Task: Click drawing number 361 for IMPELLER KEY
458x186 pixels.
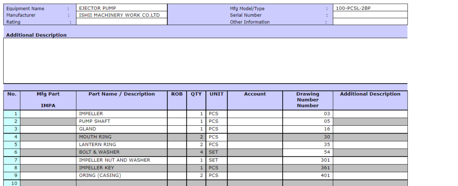Action: (307, 168)
